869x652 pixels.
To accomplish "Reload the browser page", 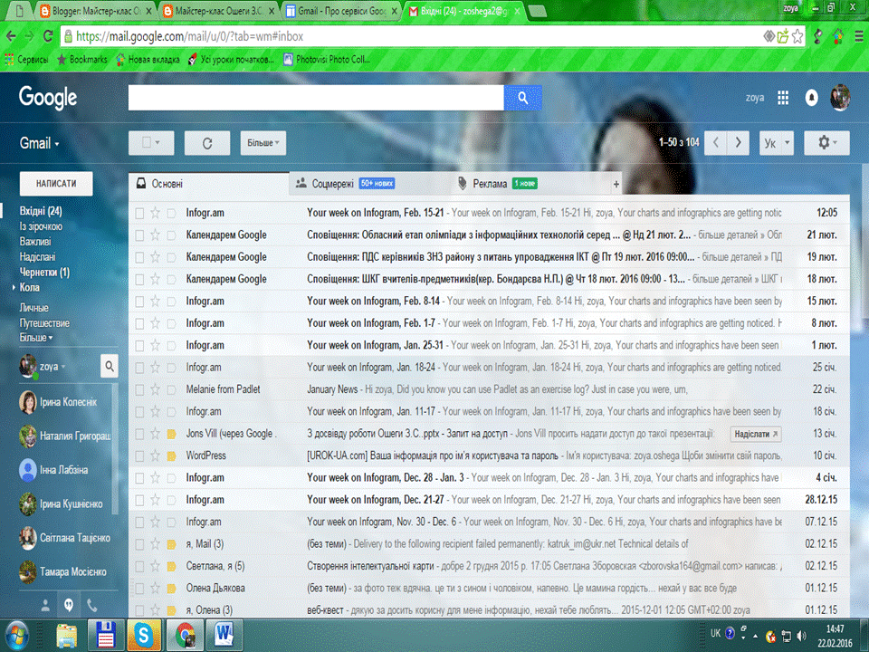I will pyautogui.click(x=48, y=36).
